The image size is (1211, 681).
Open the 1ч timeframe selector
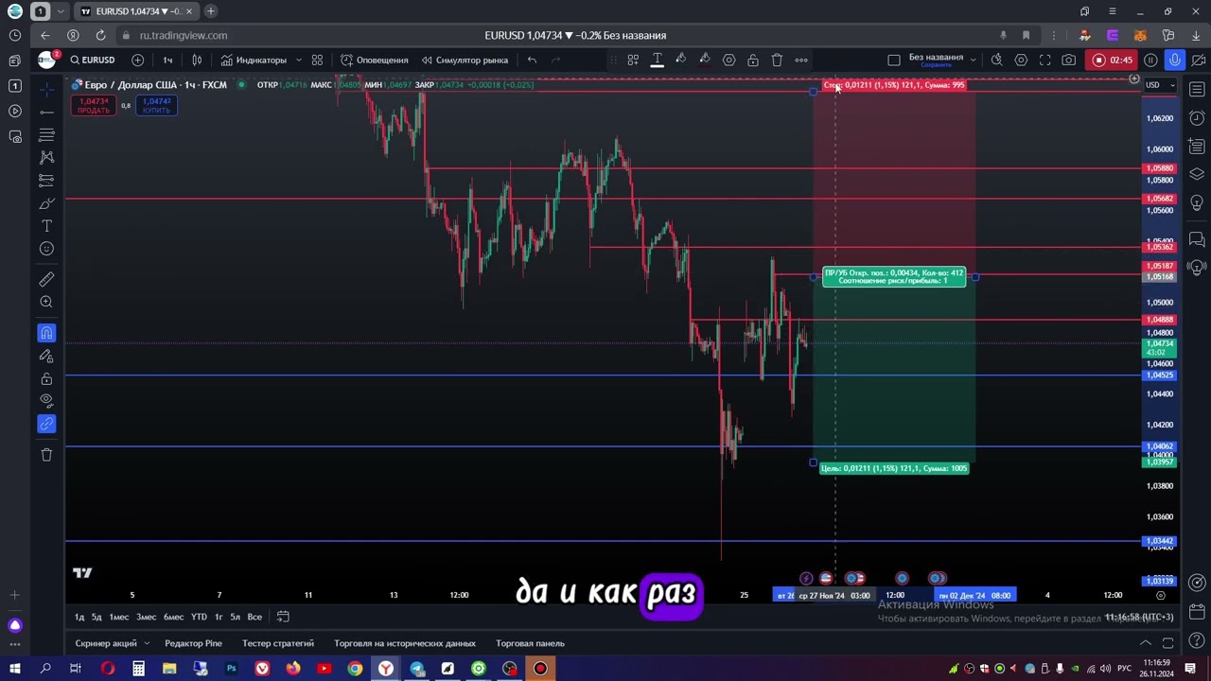click(167, 60)
